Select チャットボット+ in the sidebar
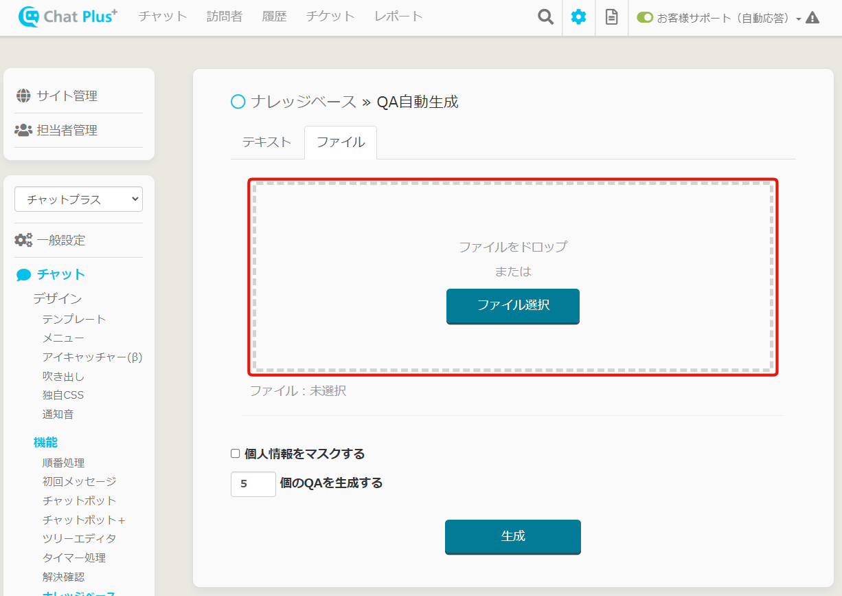The image size is (842, 596). [84, 520]
